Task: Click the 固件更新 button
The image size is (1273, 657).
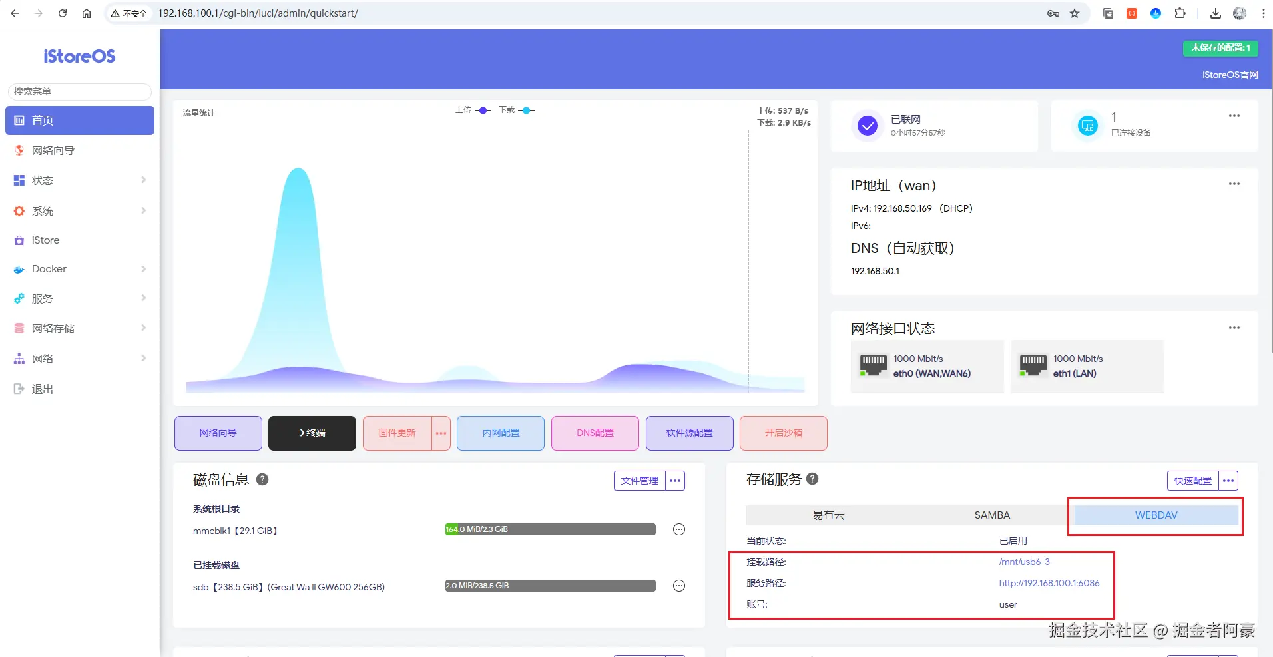Action: 397,433
